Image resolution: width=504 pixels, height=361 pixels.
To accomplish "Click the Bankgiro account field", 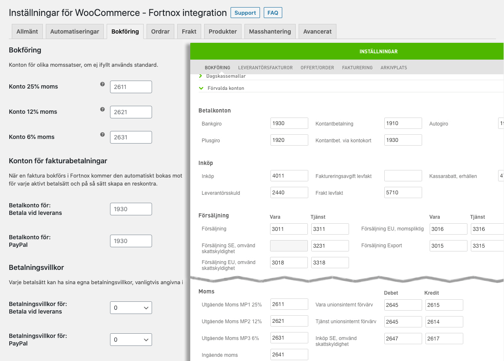I will point(289,123).
